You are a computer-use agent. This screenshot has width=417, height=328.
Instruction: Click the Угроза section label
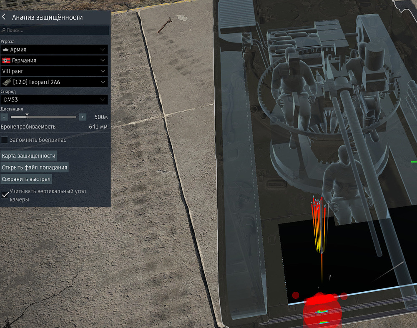pos(8,41)
